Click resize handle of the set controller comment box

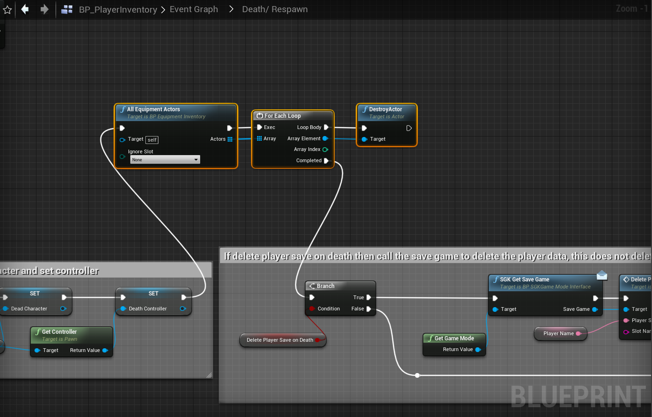[209, 375]
